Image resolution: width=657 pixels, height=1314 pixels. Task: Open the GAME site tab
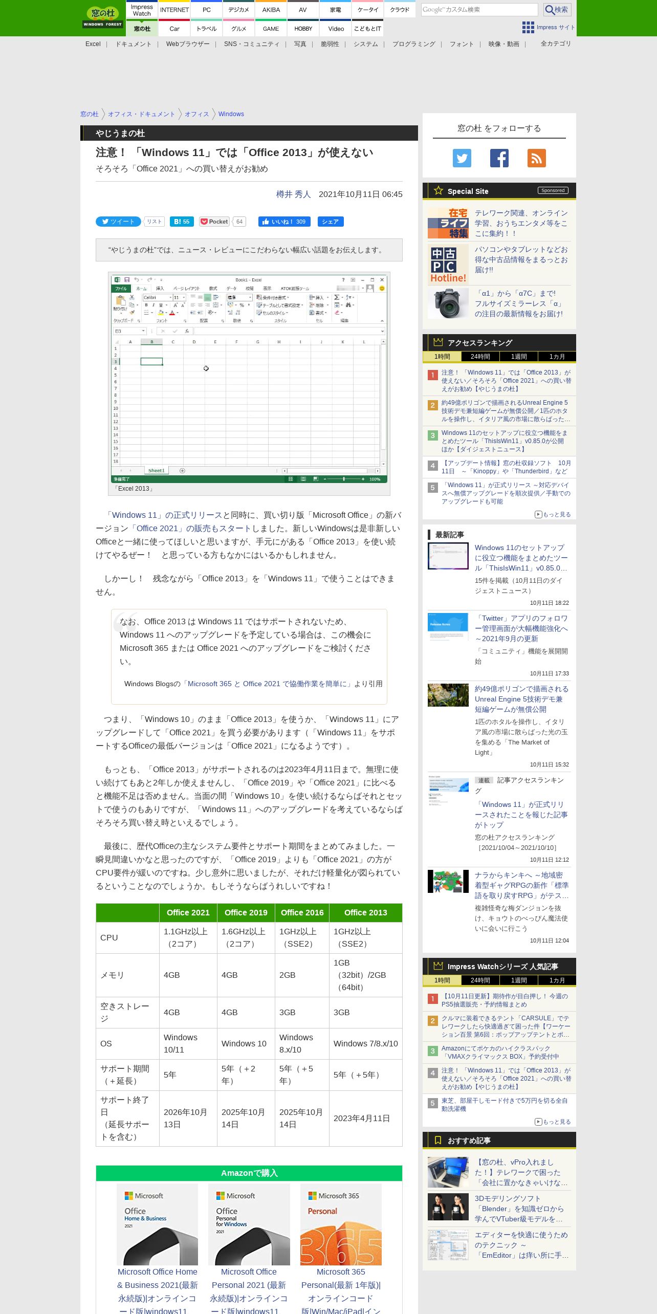pos(271,29)
